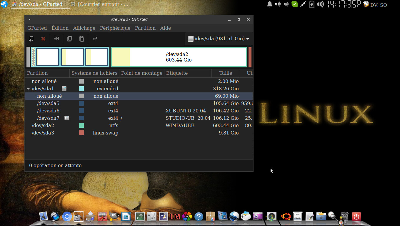Click the Taille column header
This screenshot has width=400, height=226.
(x=226, y=73)
